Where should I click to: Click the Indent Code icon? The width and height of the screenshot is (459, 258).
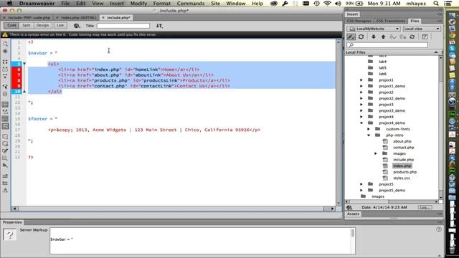coord(5,176)
